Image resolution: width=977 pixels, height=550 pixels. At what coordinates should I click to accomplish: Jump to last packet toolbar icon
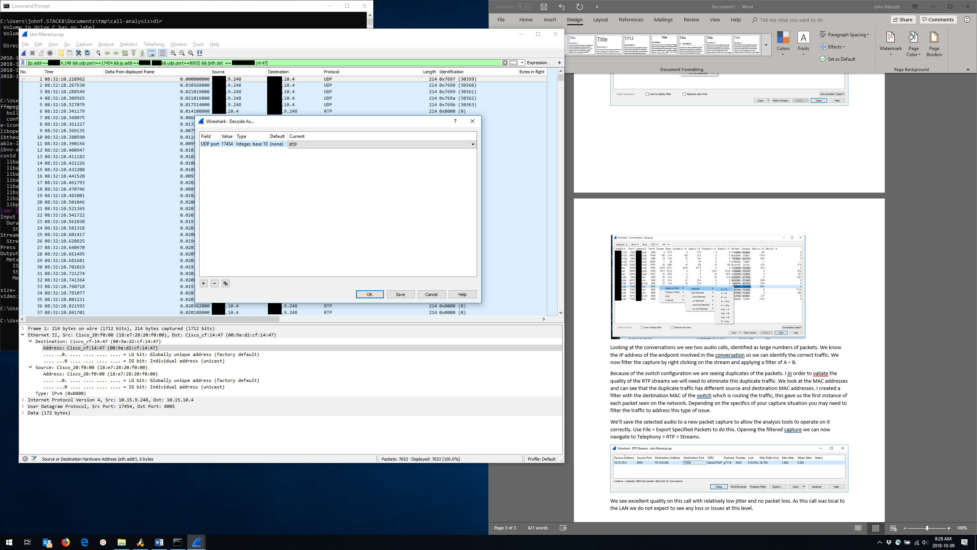pyautogui.click(x=142, y=53)
